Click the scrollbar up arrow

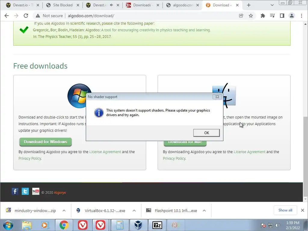(x=305, y=24)
